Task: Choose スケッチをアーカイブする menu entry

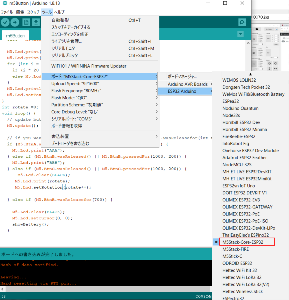Action: (x=100, y=27)
